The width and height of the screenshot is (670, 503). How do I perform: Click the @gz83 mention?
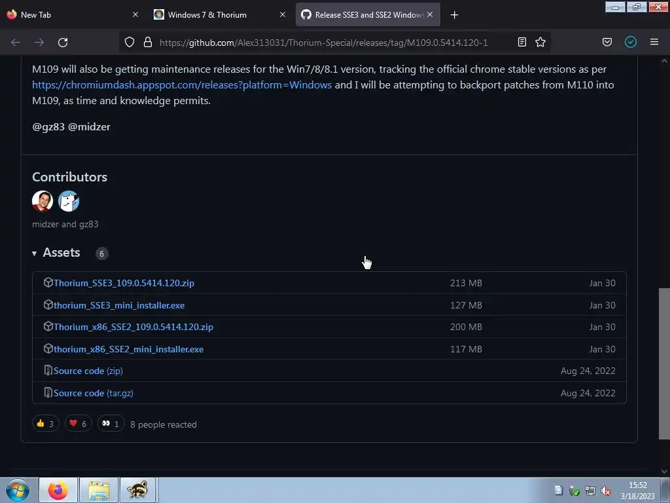(x=48, y=126)
